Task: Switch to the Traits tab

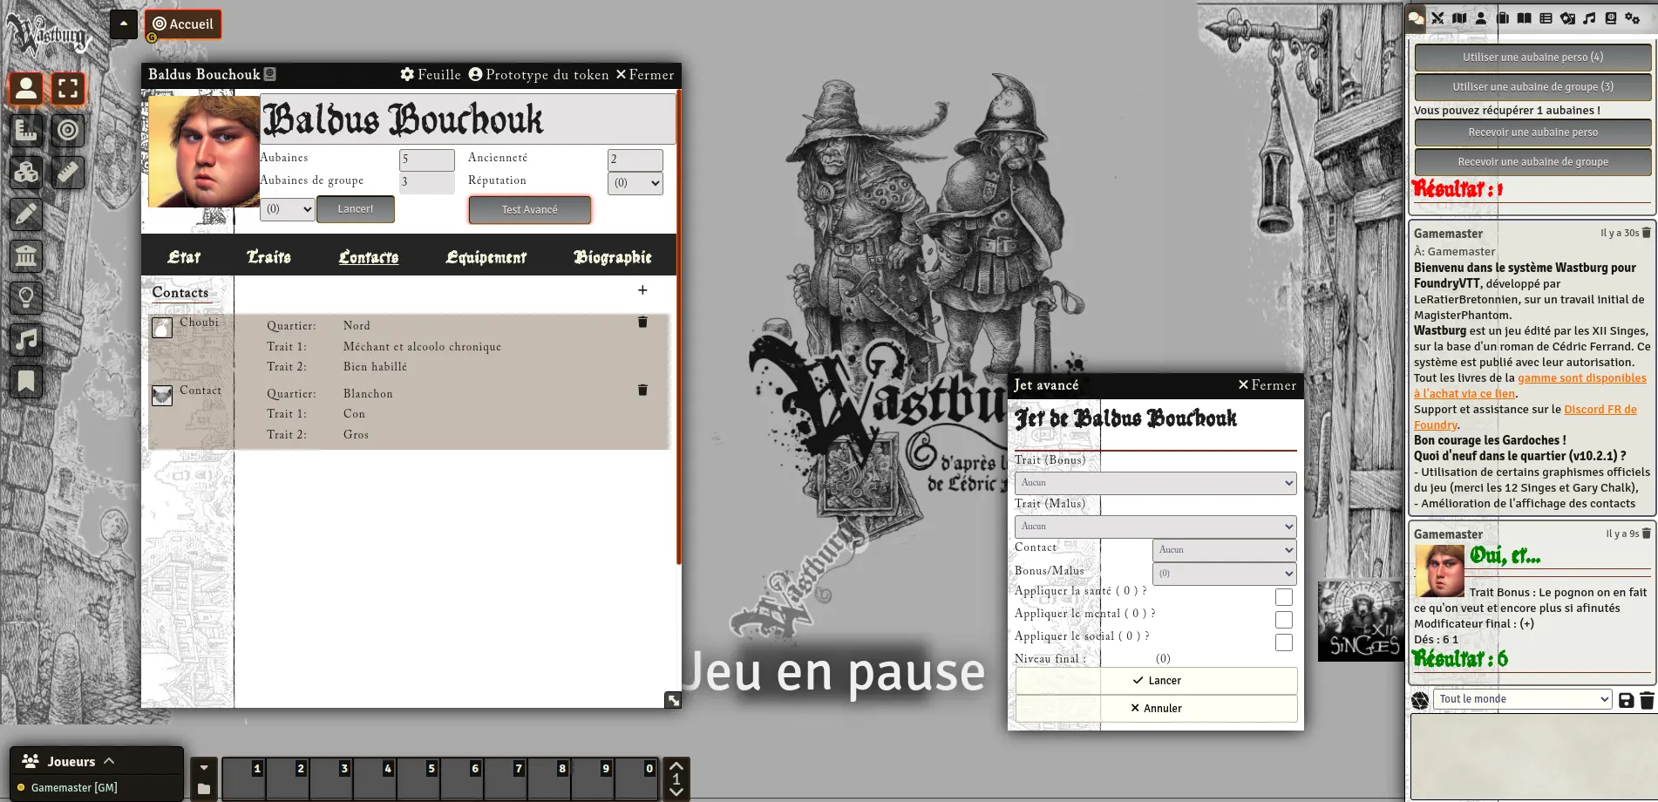Action: tap(268, 257)
